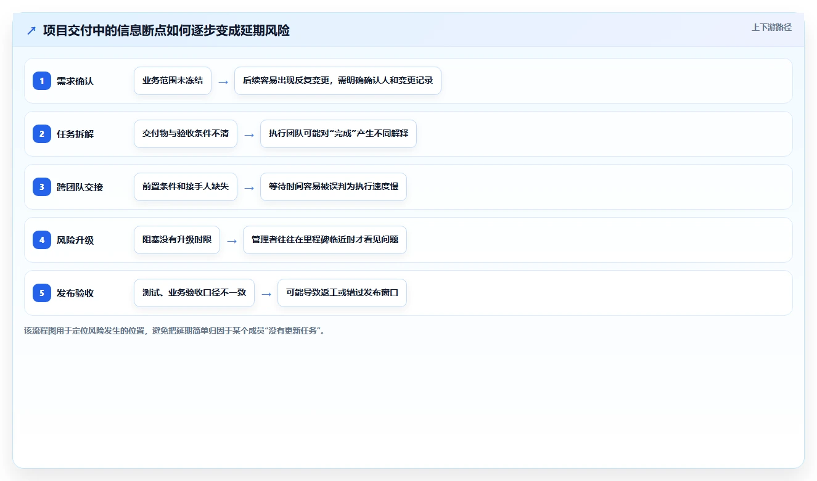
Task: Click the 任务拆解 stage label
Action: (x=75, y=134)
